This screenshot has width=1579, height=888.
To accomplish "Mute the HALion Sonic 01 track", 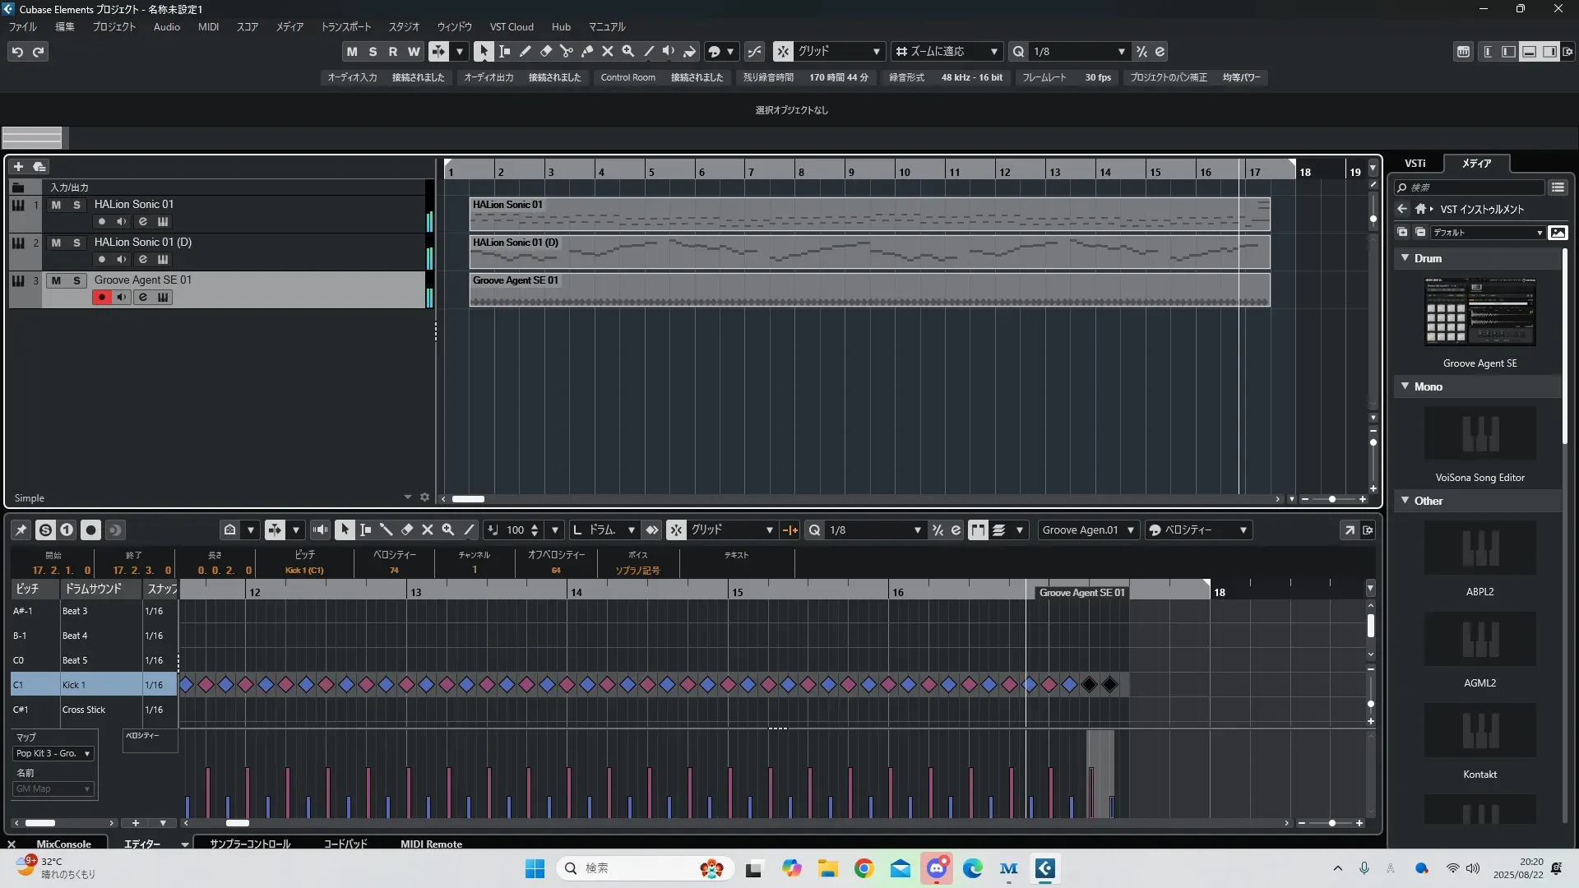I will pos(56,205).
